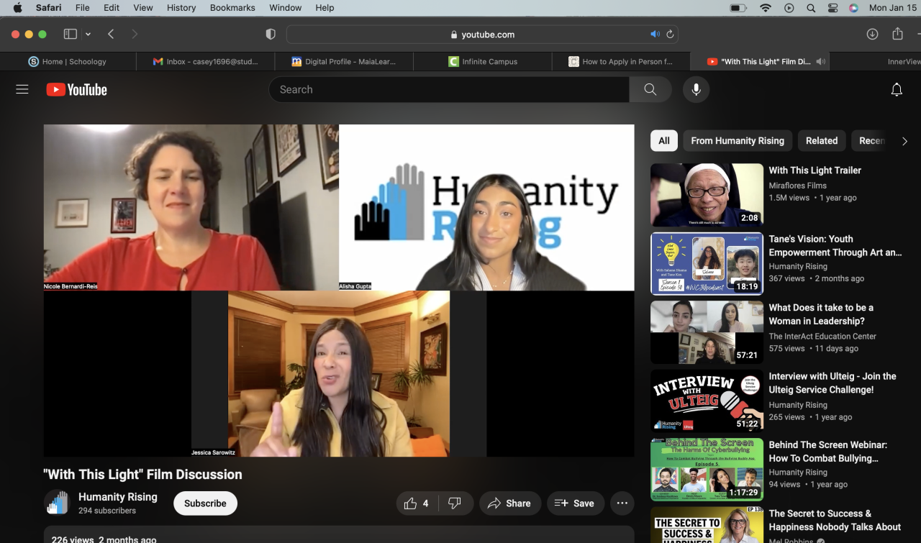The image size is (921, 543).
Task: Dislike the video with thumbs down
Action: (455, 503)
